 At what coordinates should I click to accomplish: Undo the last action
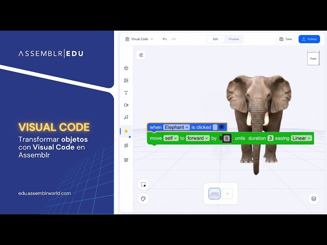click(165, 39)
